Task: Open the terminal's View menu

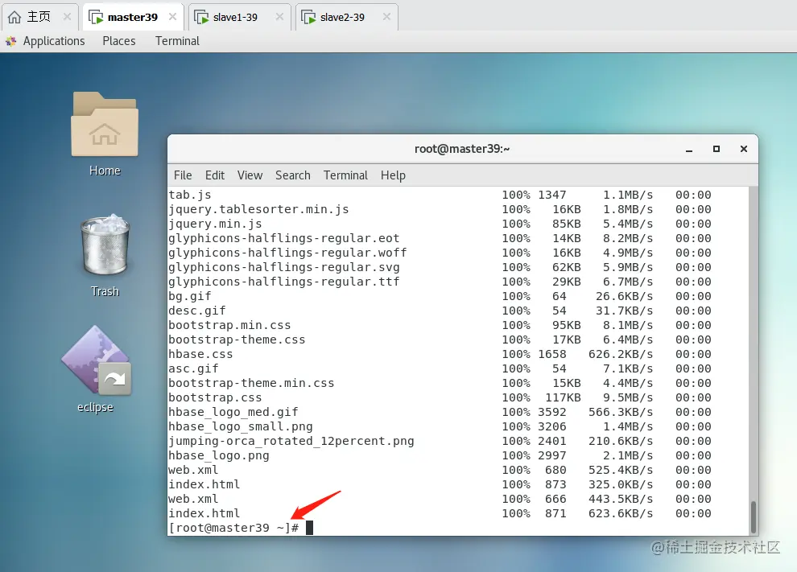Action: click(x=250, y=175)
